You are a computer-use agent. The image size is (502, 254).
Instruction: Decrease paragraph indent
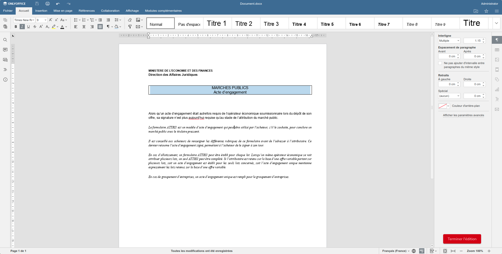point(100,20)
